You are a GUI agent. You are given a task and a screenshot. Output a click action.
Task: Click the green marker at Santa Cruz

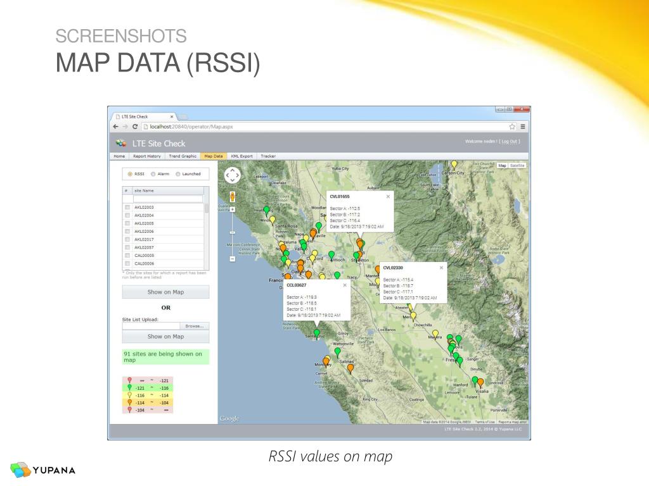[x=317, y=333]
